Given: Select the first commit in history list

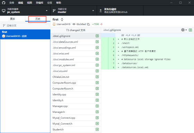Looking at the screenshot, I should point(25,34).
